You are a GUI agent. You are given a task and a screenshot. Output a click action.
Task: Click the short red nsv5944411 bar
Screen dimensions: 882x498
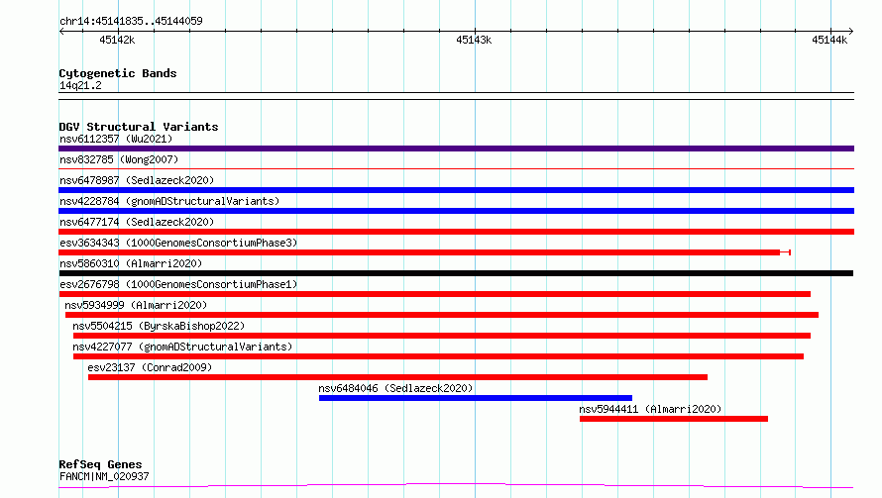674,419
